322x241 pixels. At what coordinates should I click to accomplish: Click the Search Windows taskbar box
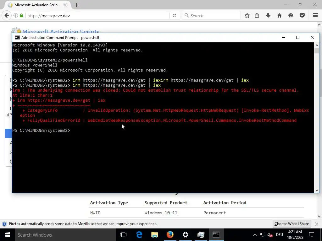pyautogui.click(x=65, y=235)
